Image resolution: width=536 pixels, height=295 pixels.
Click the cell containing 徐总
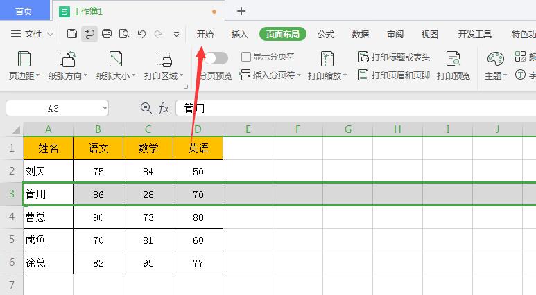click(x=49, y=262)
